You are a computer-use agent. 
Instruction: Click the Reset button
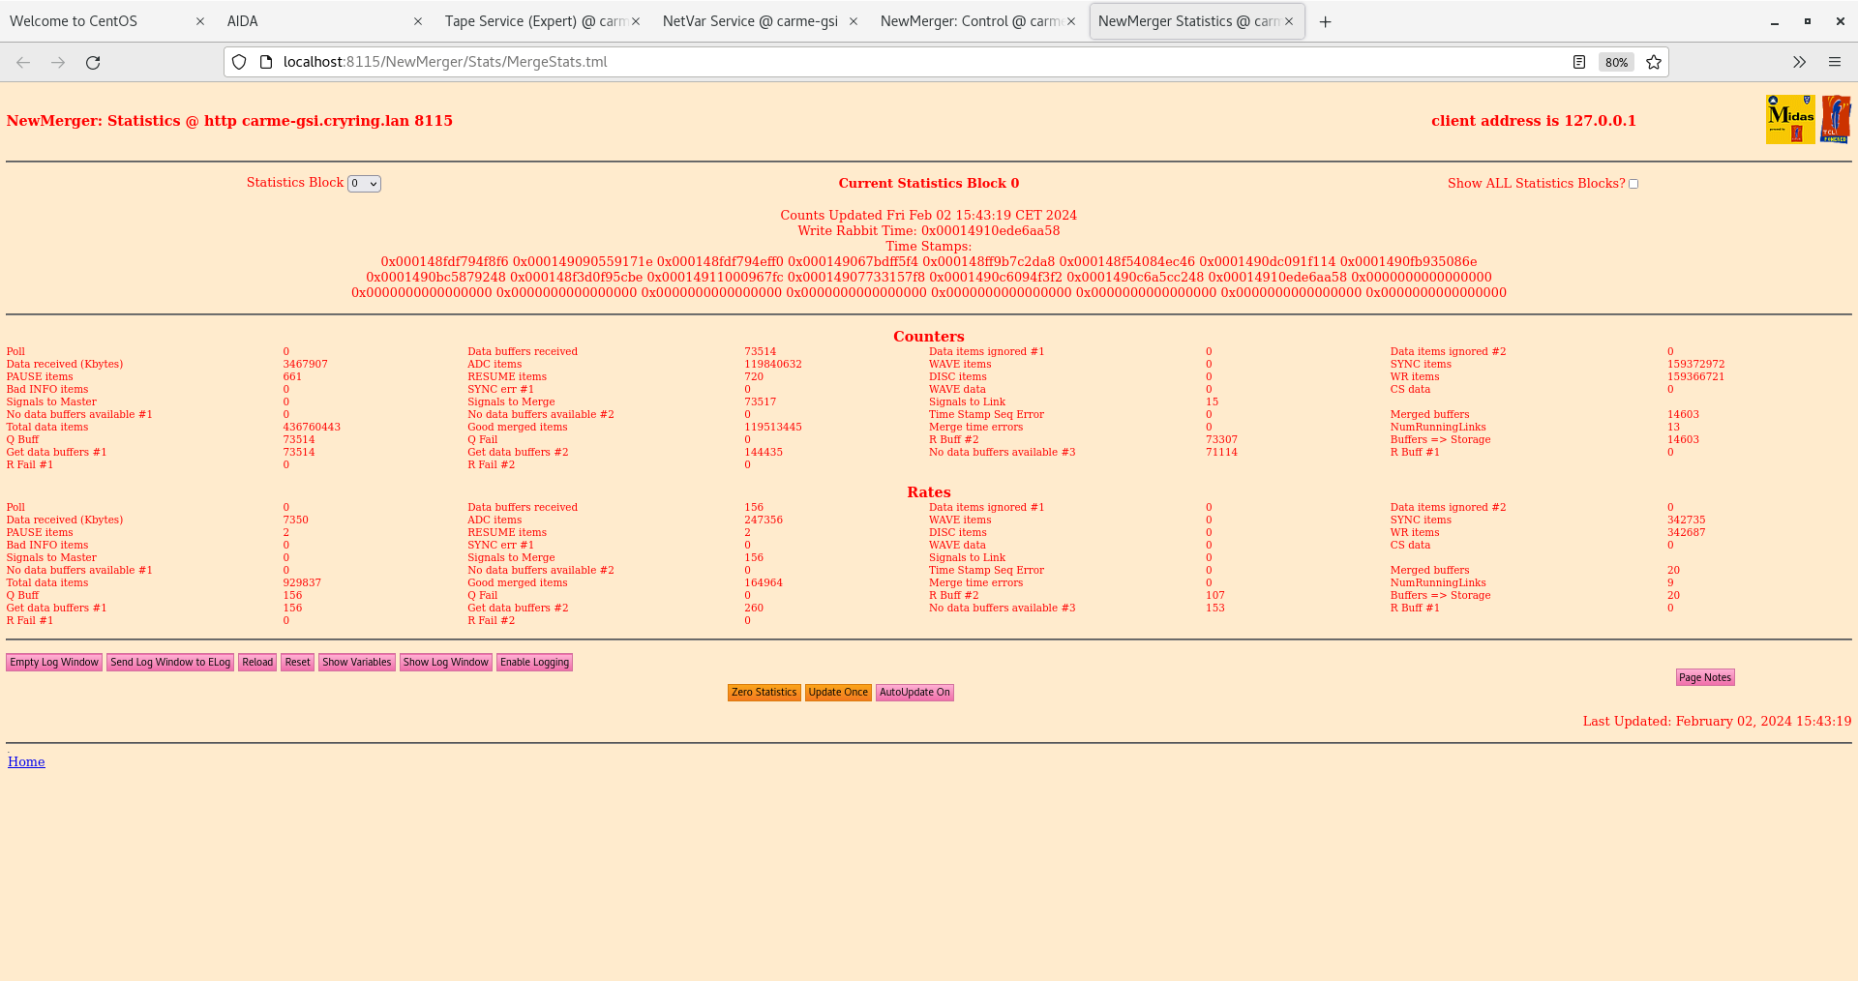coord(298,663)
